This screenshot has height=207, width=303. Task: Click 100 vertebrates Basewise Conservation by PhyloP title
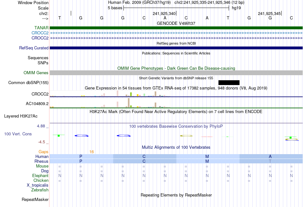click(176, 126)
